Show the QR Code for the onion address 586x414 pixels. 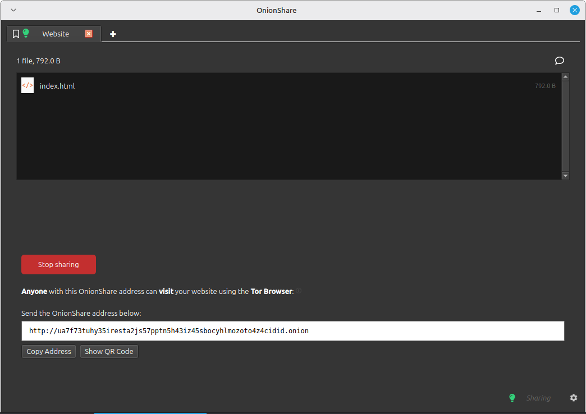(x=109, y=351)
